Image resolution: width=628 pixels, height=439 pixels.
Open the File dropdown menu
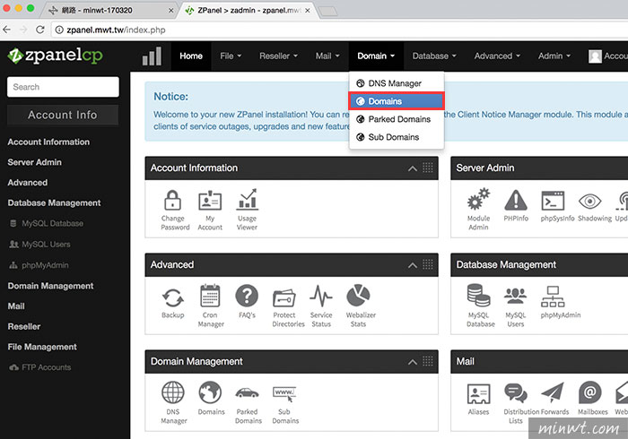tap(231, 56)
